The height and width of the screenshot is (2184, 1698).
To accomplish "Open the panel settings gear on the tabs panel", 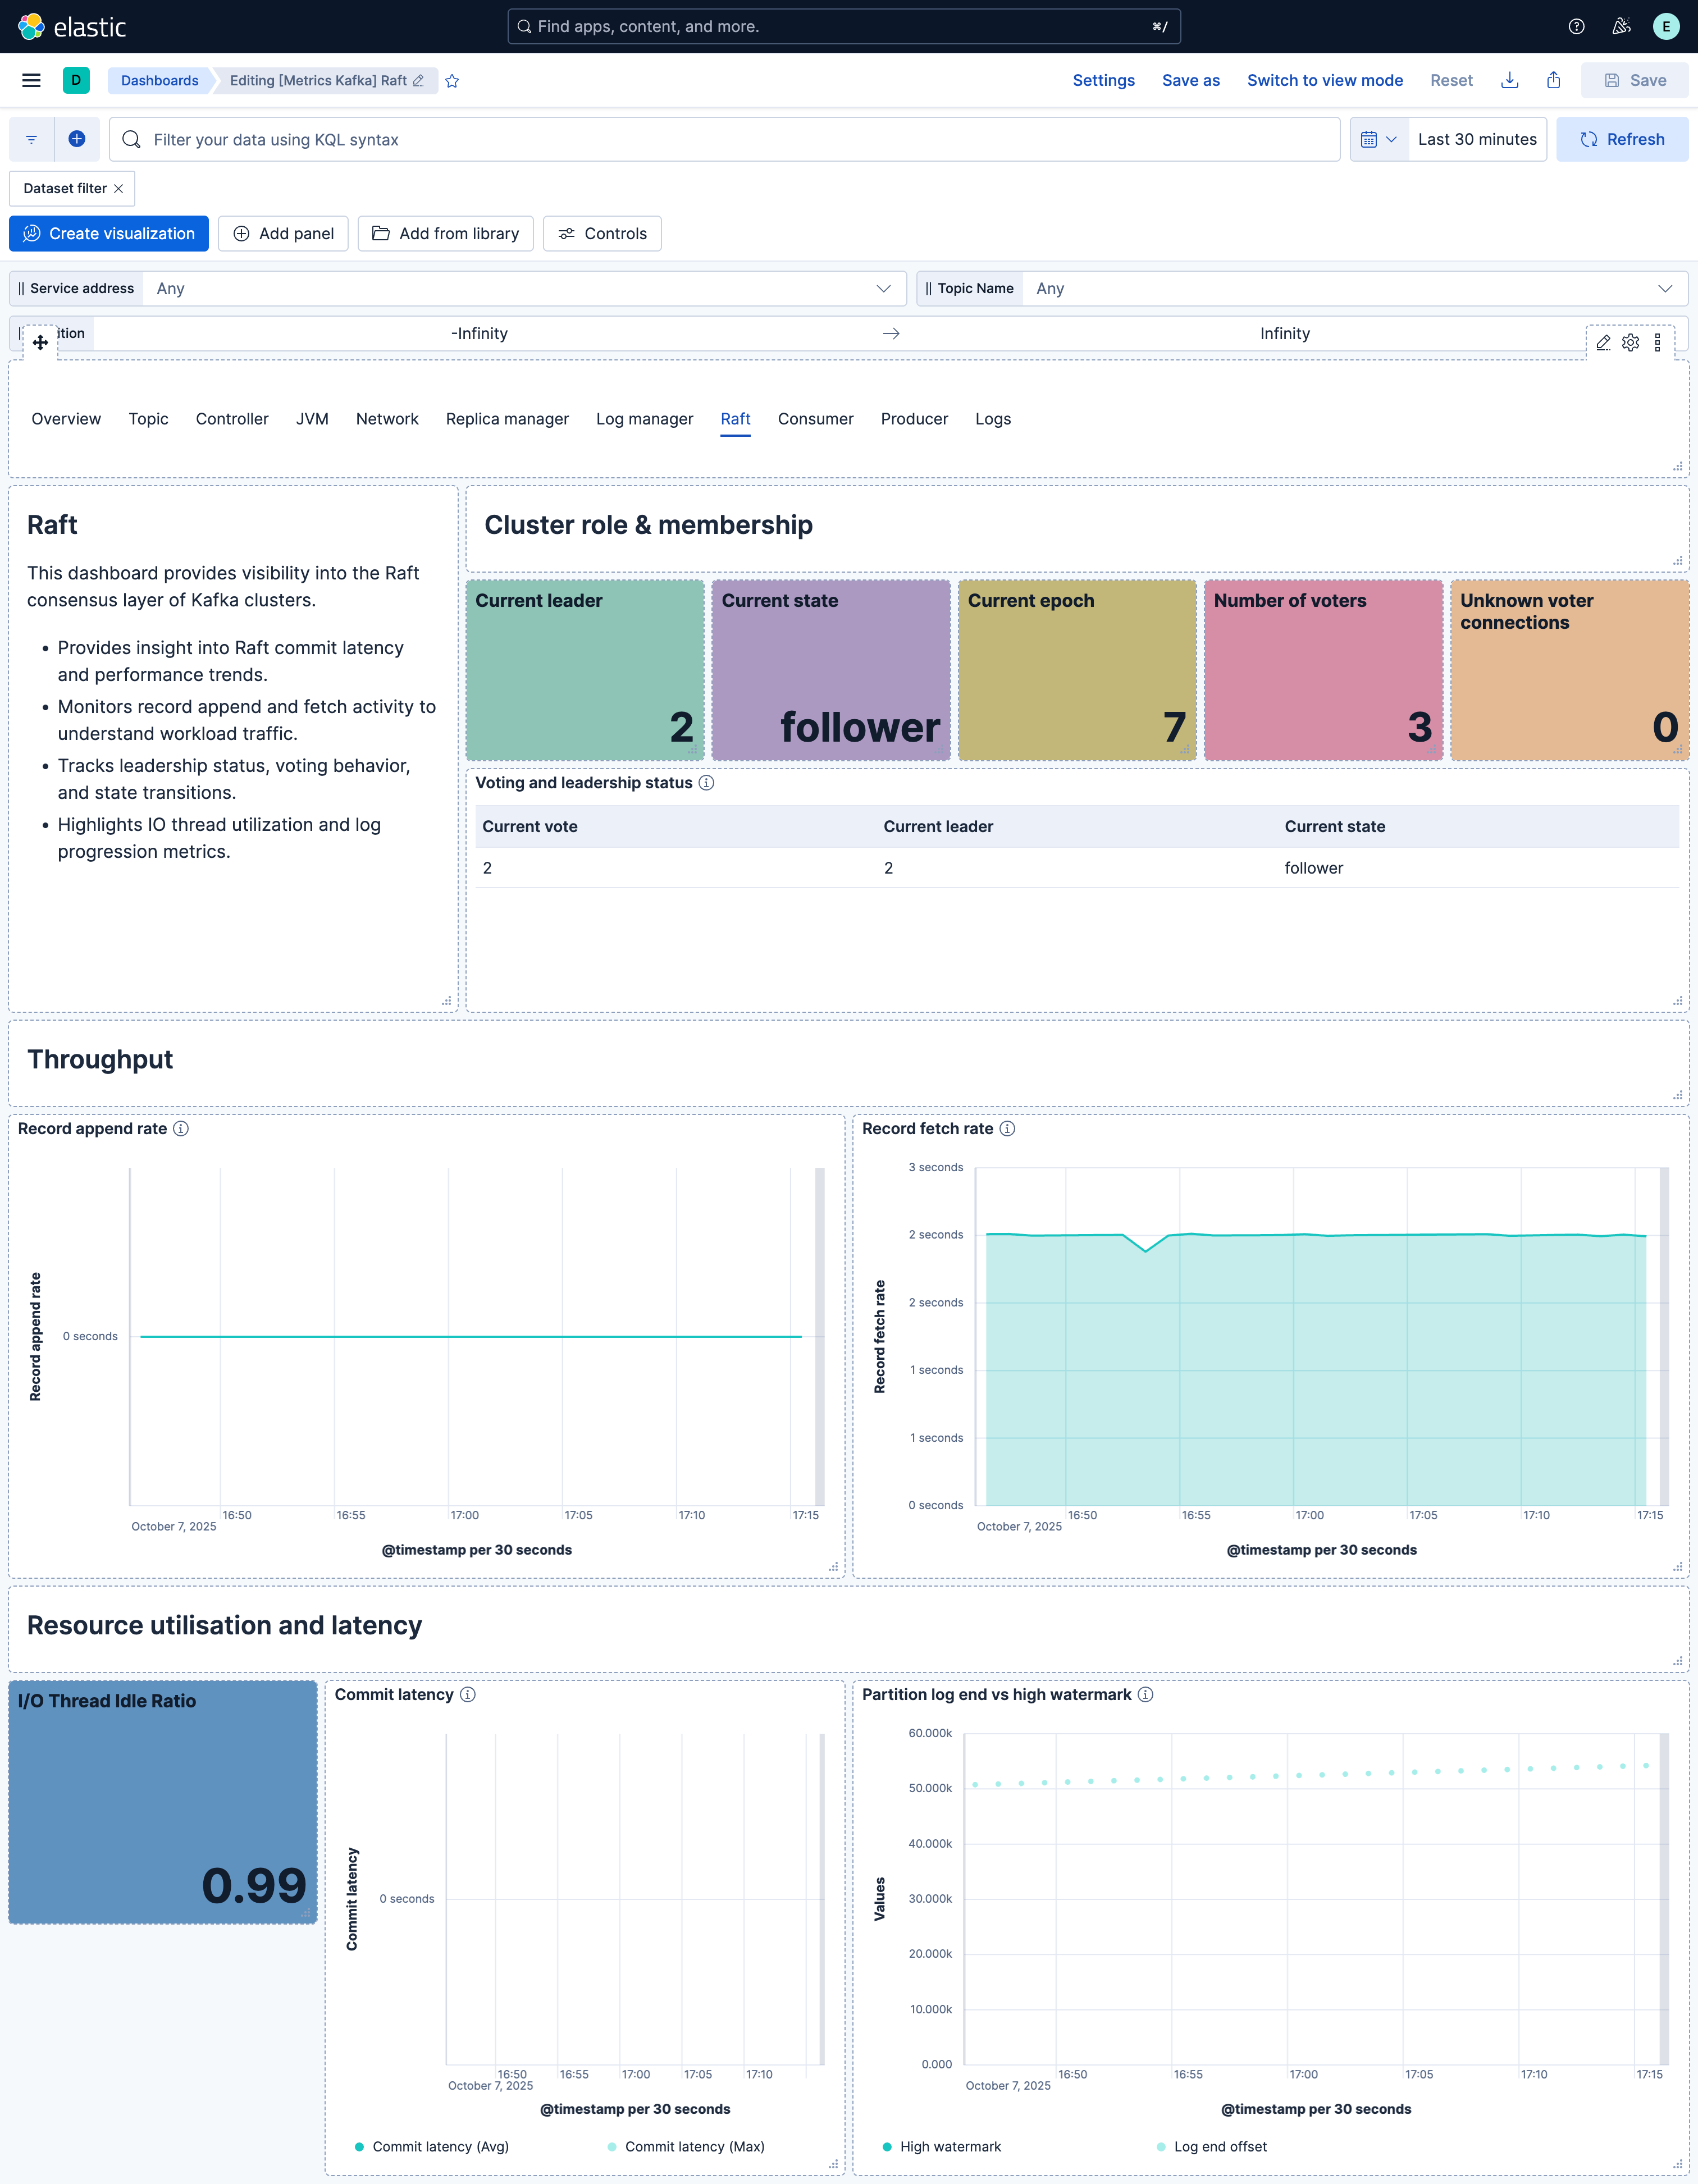I will pyautogui.click(x=1631, y=342).
